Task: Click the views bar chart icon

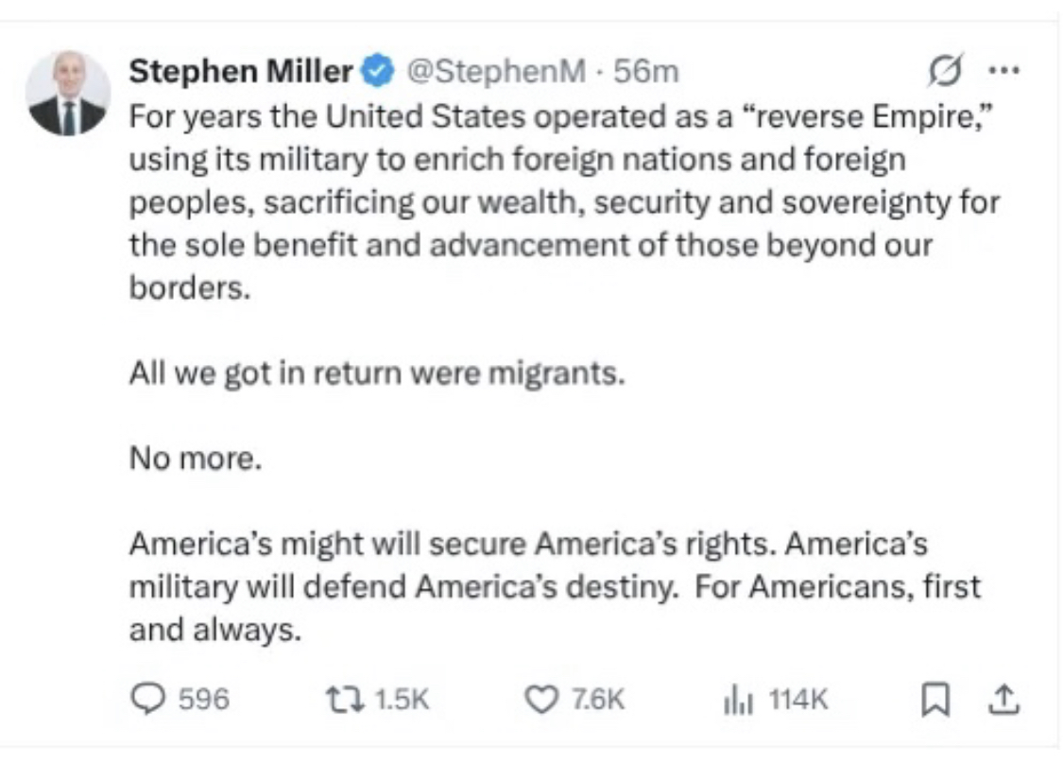Action: pyautogui.click(x=737, y=700)
